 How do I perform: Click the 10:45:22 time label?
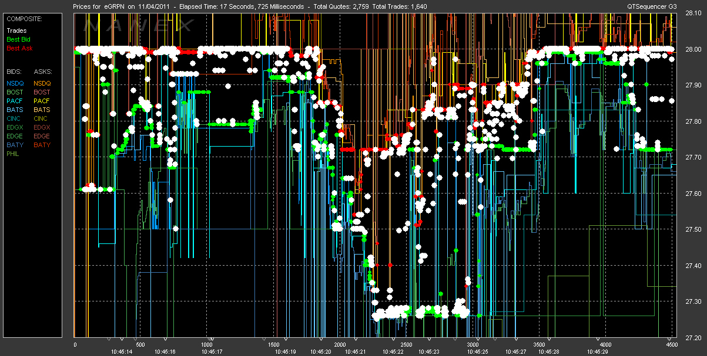[x=393, y=351]
